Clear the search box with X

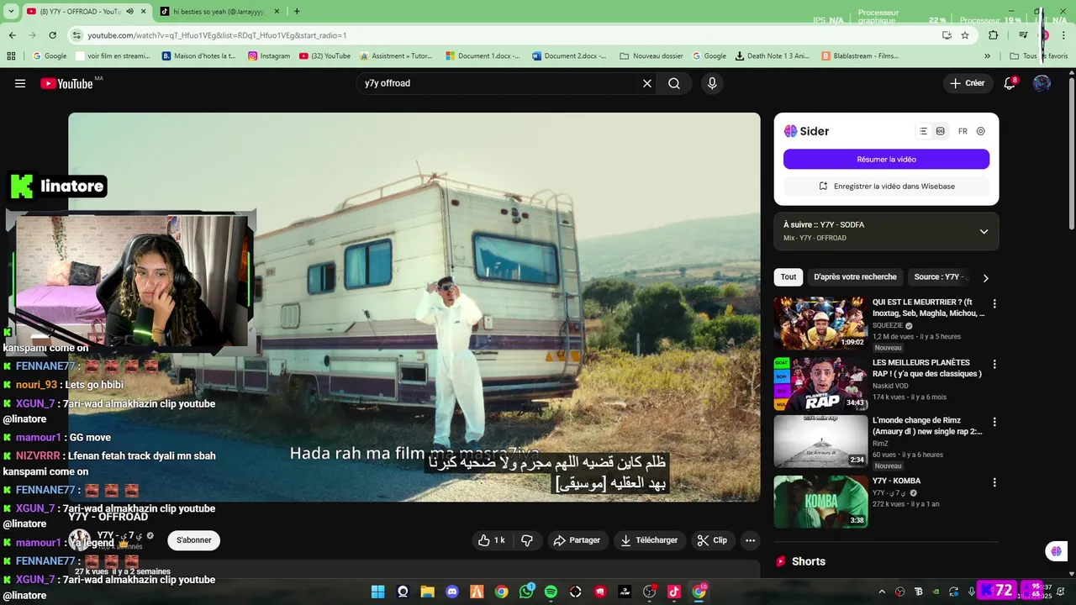click(x=647, y=83)
